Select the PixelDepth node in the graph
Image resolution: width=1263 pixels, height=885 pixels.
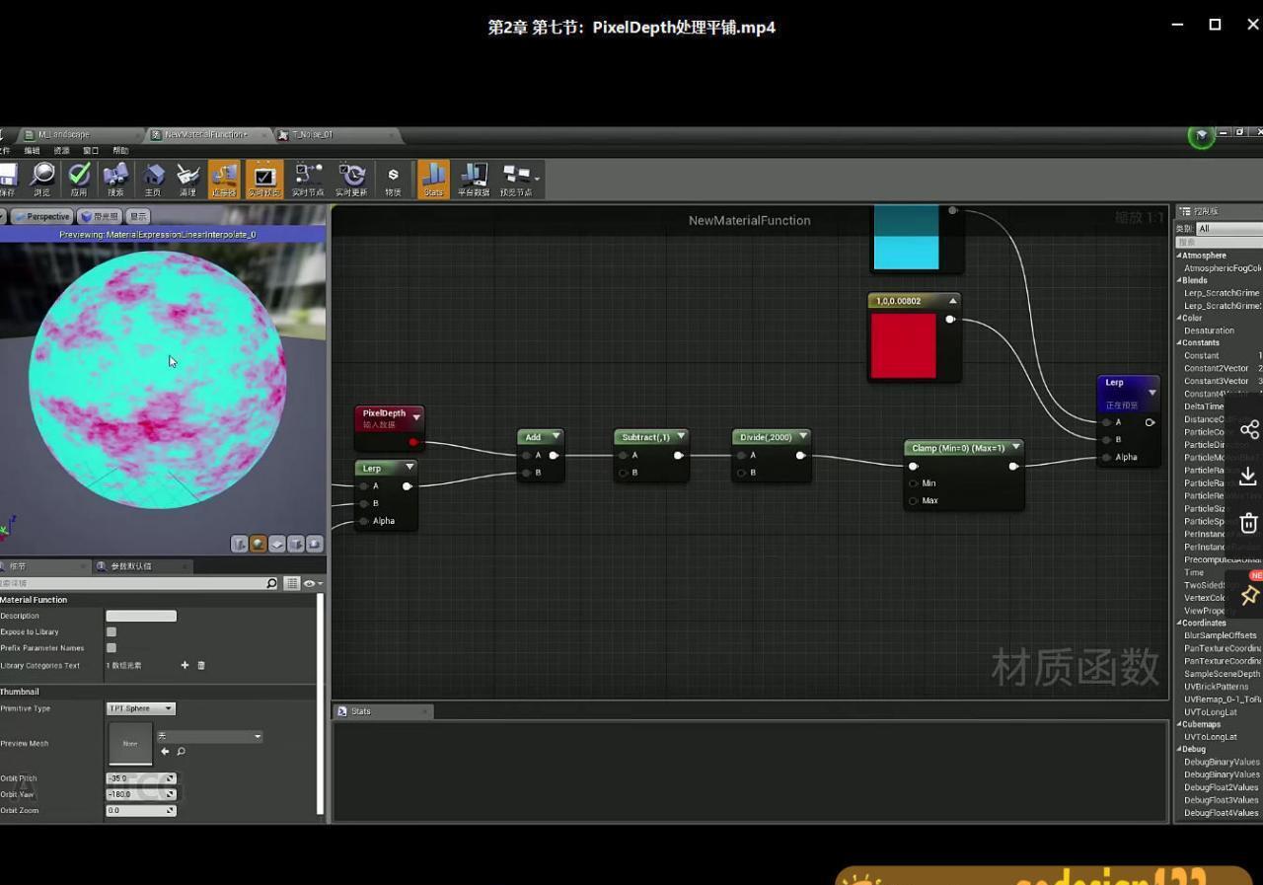[x=387, y=413]
